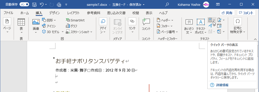The height and width of the screenshot is (92, 259).
Task: Expand the signature line dropdown arrow
Action: [x=224, y=20]
